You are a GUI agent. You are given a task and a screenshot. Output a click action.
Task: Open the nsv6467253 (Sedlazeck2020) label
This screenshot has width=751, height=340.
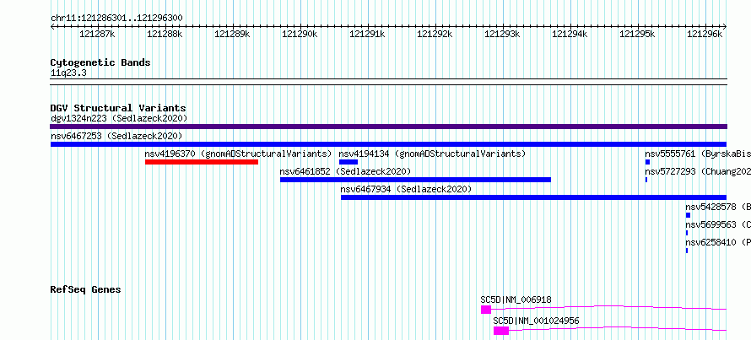pos(116,136)
